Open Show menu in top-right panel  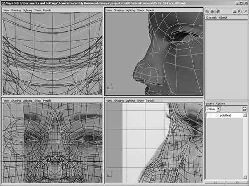[x=140, y=10]
